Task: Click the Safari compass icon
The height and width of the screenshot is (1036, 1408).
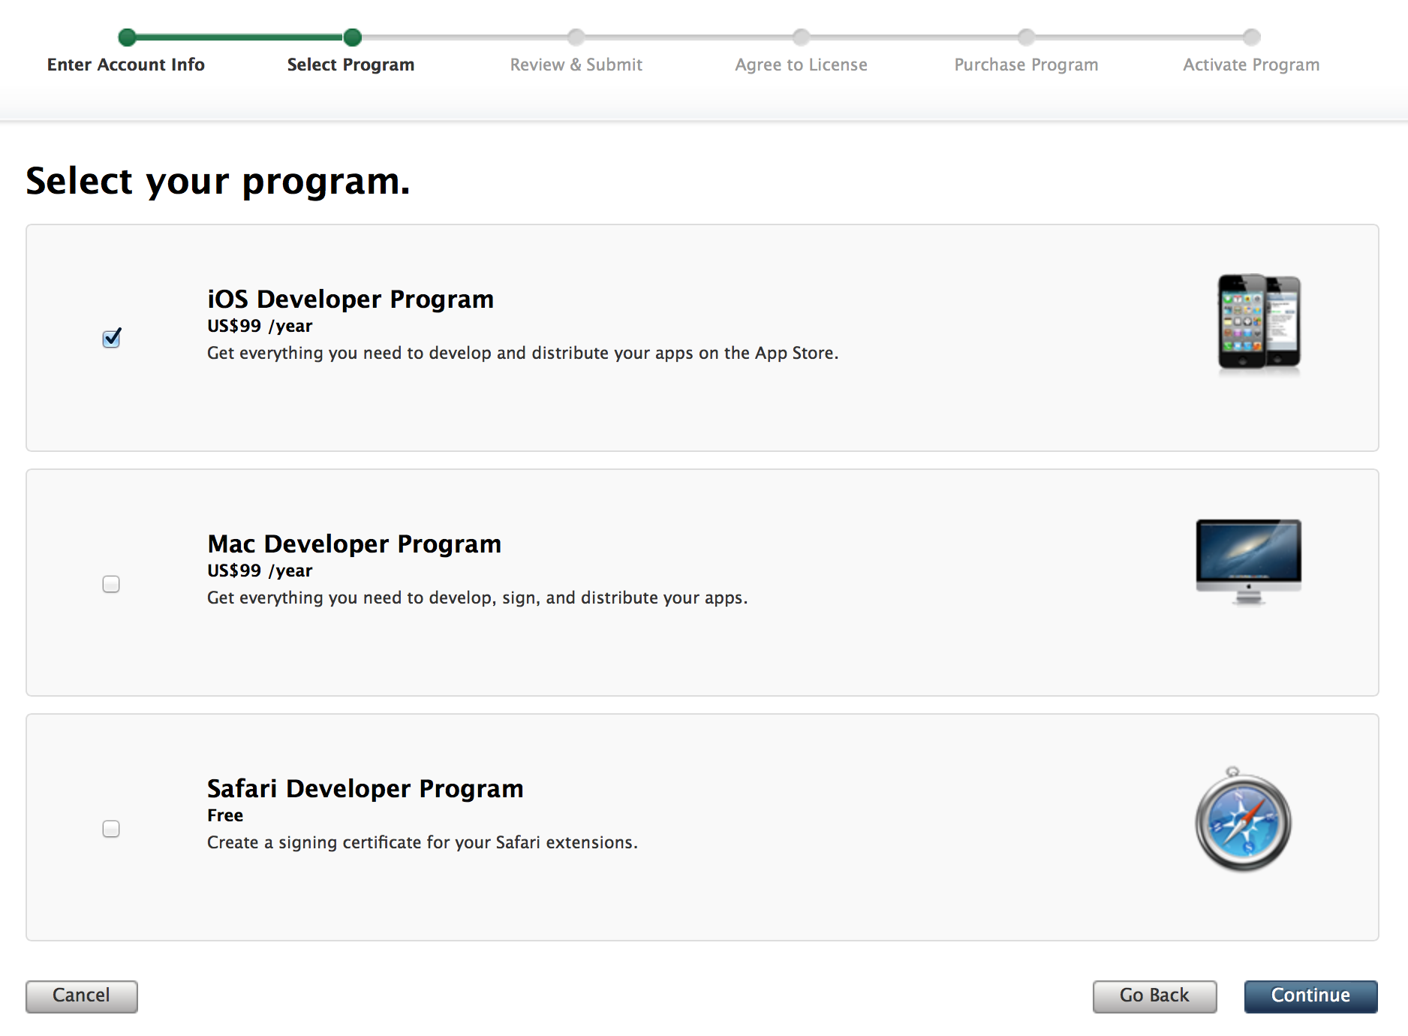Action: (x=1243, y=820)
